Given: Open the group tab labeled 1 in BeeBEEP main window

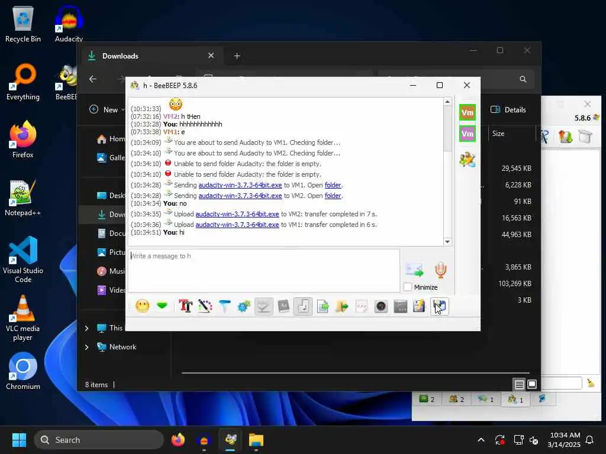Looking at the screenshot, I should [515, 399].
